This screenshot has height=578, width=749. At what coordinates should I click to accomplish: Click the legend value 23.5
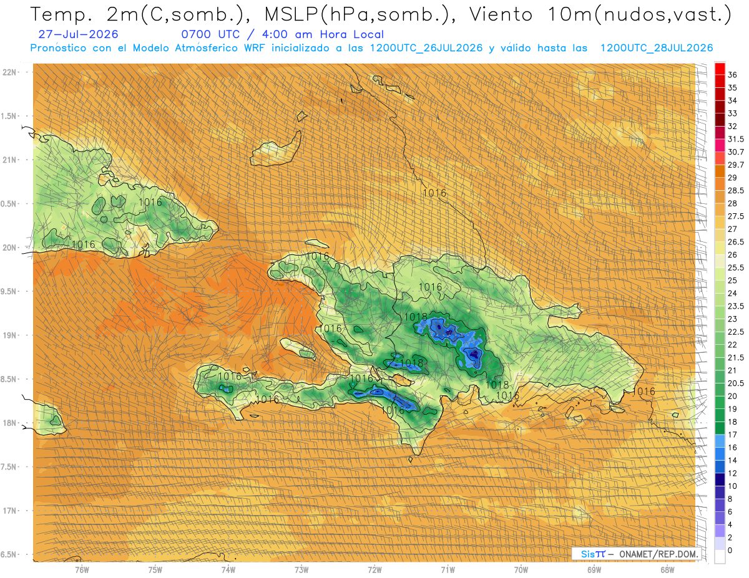click(x=736, y=306)
